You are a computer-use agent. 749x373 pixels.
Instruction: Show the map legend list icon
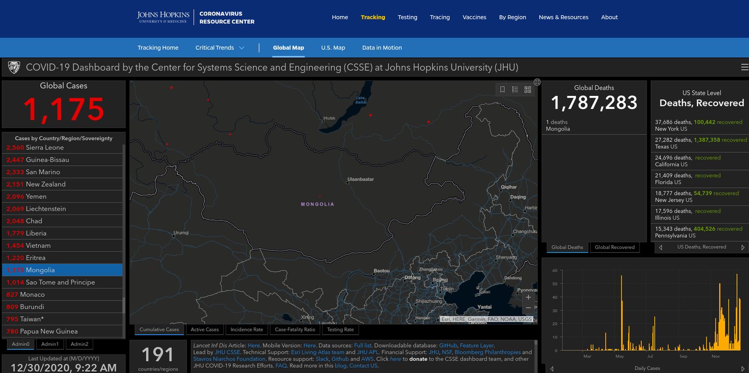[x=515, y=89]
